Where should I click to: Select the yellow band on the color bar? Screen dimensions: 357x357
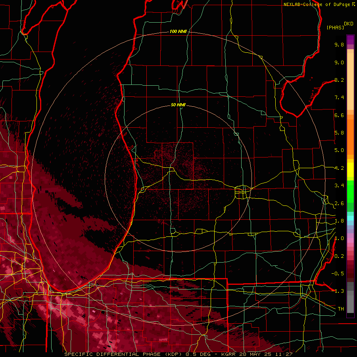pos(350,170)
